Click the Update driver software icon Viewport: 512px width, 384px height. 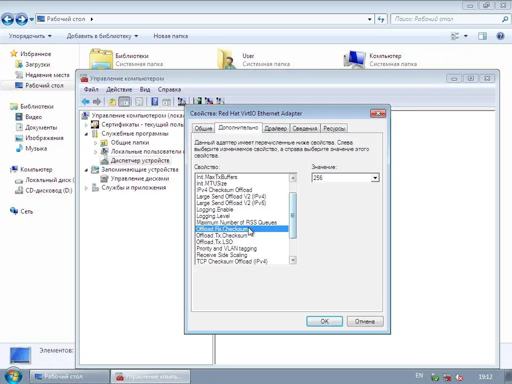(x=197, y=101)
